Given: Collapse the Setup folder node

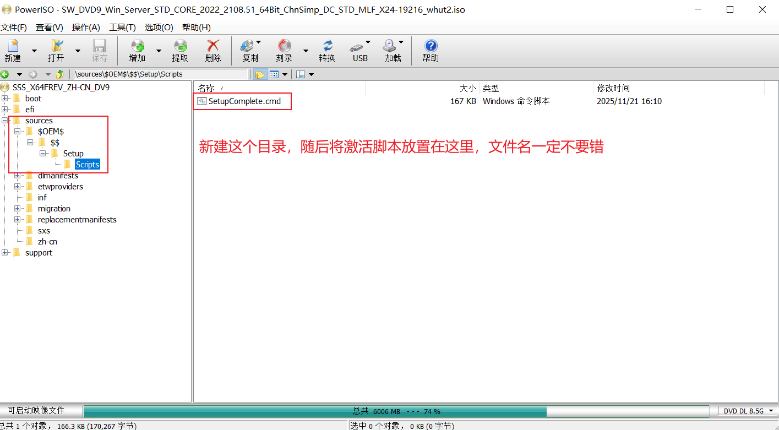Looking at the screenshot, I should pyautogui.click(x=43, y=154).
